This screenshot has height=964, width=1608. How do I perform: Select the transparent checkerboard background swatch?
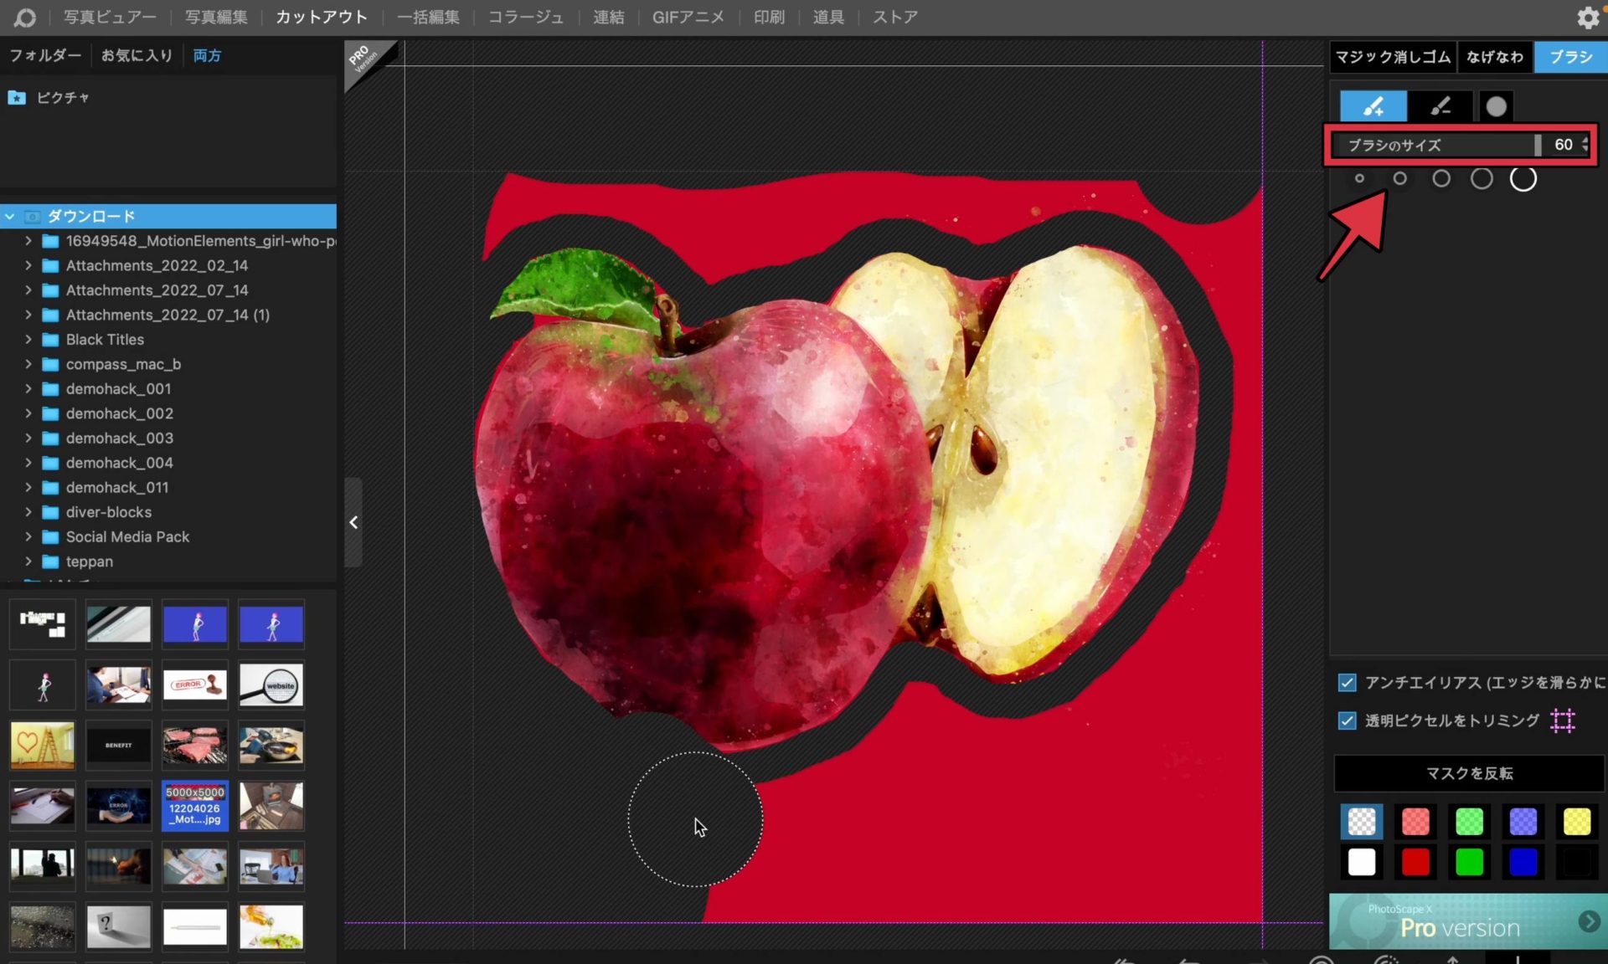[x=1362, y=822]
